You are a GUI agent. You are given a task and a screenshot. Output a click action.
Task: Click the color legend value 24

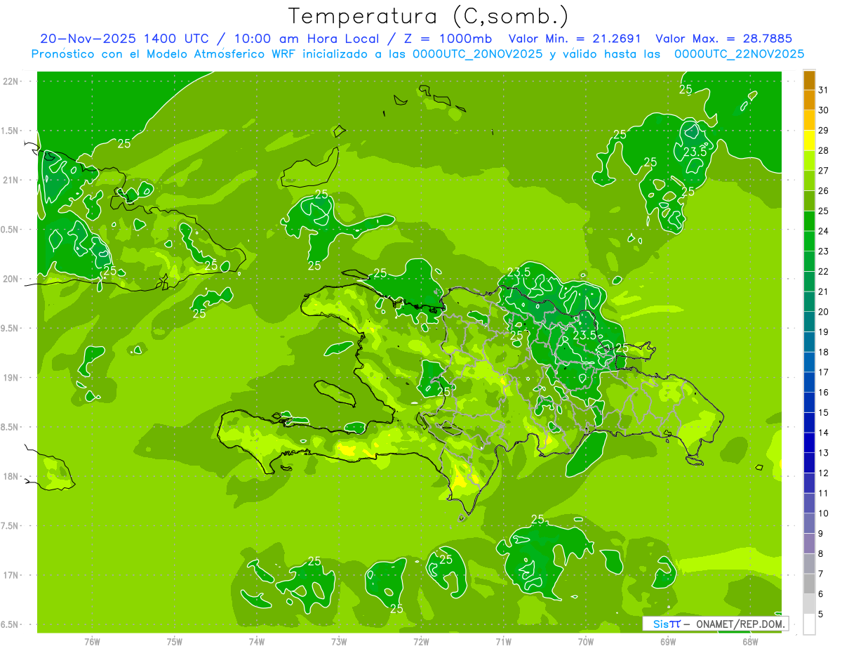[x=824, y=231]
